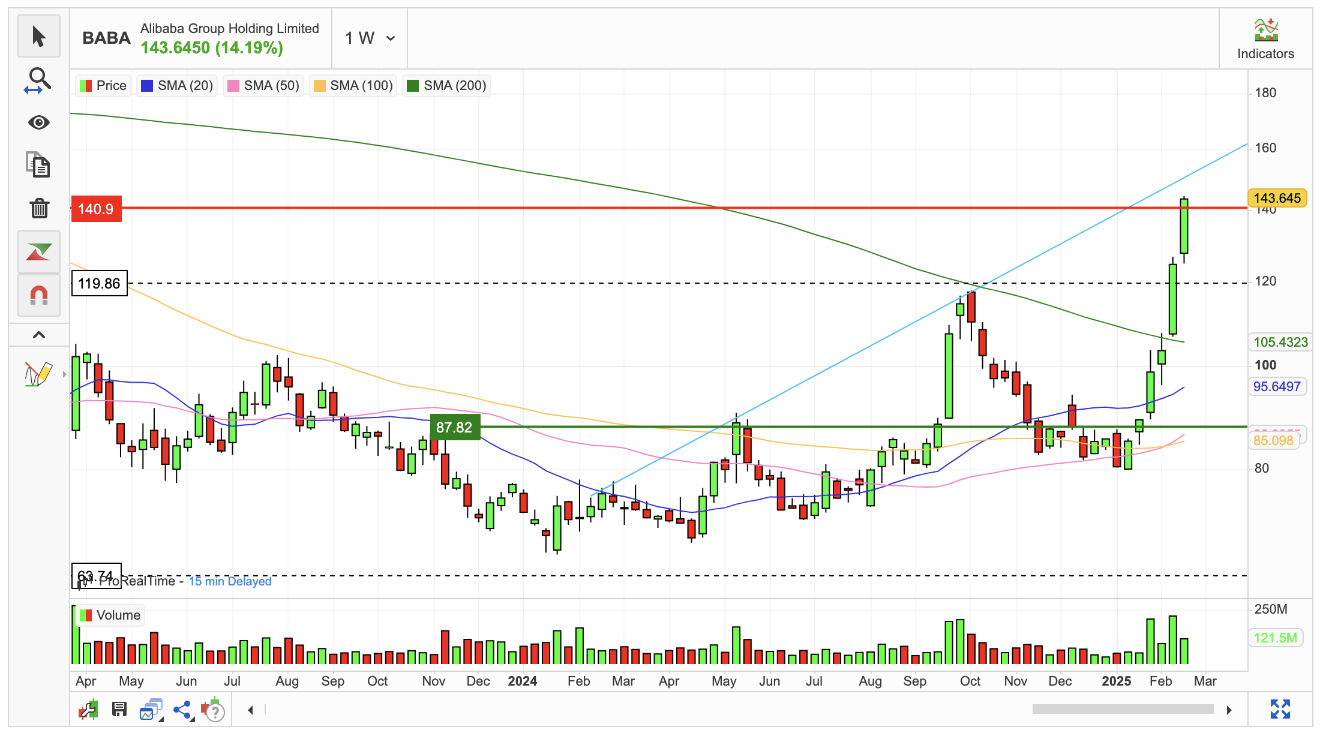This screenshot has width=1320, height=733.
Task: Open the candlestick help question-mark icon
Action: pos(213,710)
